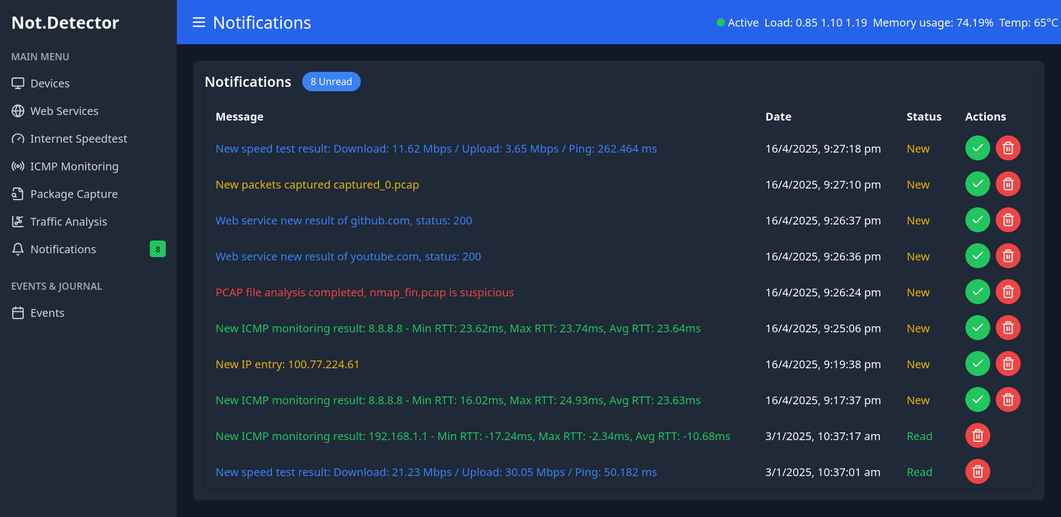1061x517 pixels.
Task: Mark the github.com web service notification read
Action: tap(978, 220)
